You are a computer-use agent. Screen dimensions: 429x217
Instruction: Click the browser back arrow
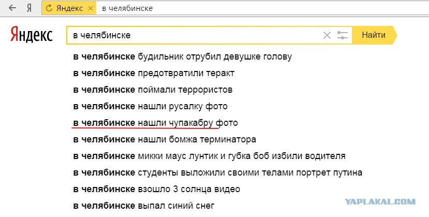pos(12,8)
